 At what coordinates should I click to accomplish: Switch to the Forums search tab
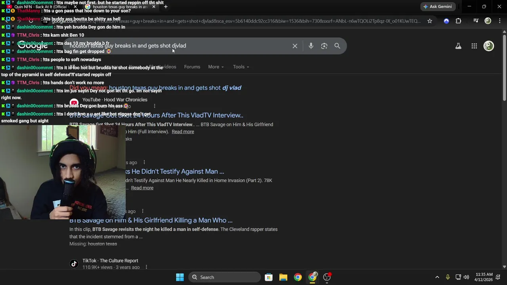pyautogui.click(x=192, y=67)
